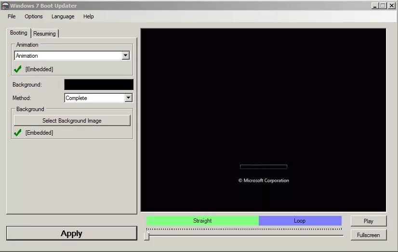Click the green checkmark under Background group

pyautogui.click(x=17, y=132)
